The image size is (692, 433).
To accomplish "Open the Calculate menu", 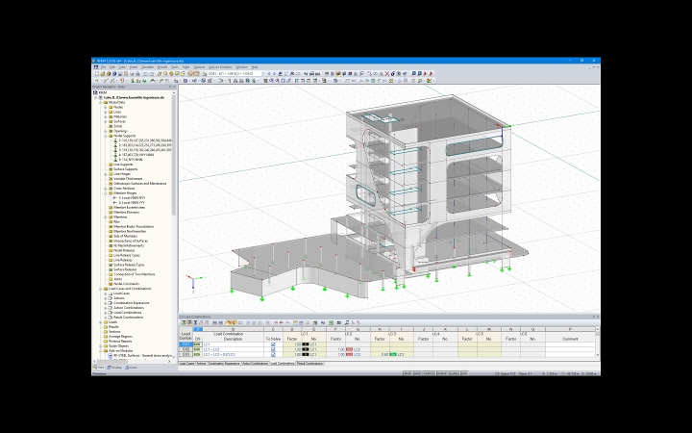I will click(x=147, y=67).
